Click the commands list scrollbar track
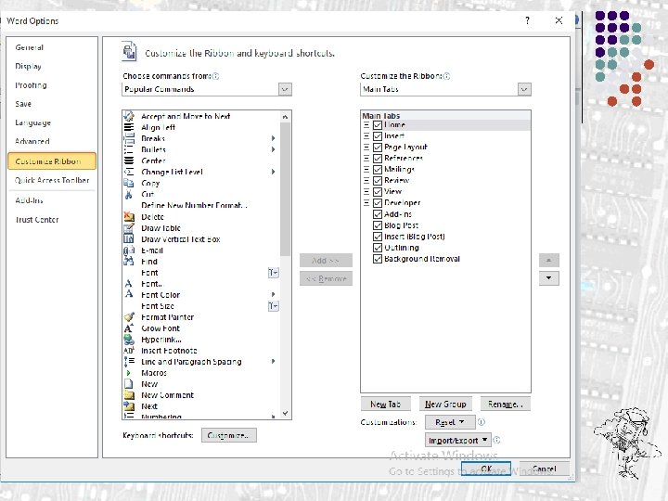The height and width of the screenshot is (501, 668). 285,332
